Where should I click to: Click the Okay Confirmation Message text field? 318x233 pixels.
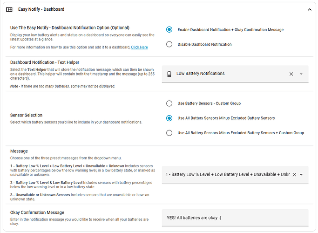[235, 218]
